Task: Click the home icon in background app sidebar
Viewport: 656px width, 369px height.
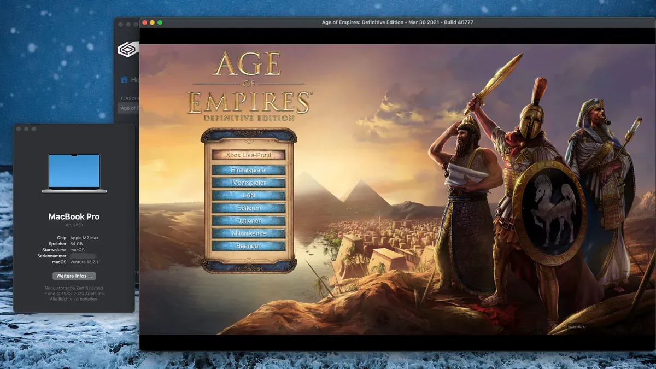Action: tap(124, 80)
